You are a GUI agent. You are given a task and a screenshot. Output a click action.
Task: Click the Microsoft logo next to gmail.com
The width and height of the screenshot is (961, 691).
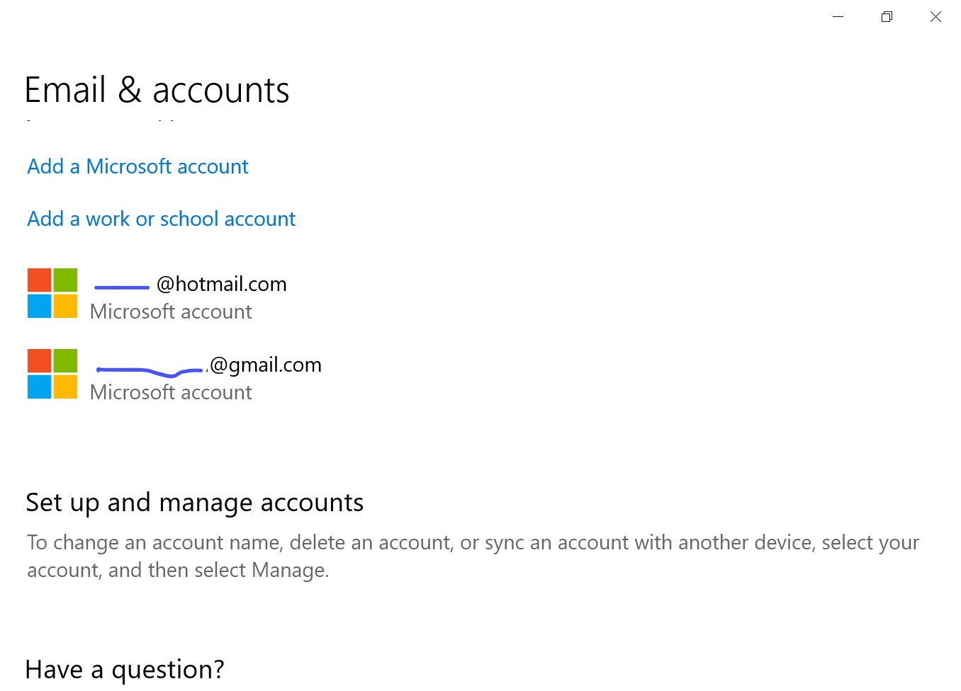[x=52, y=374]
